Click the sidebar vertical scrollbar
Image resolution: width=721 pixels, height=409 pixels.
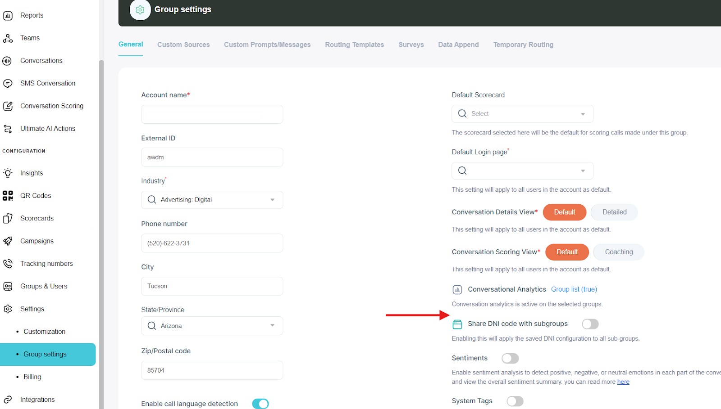click(101, 225)
